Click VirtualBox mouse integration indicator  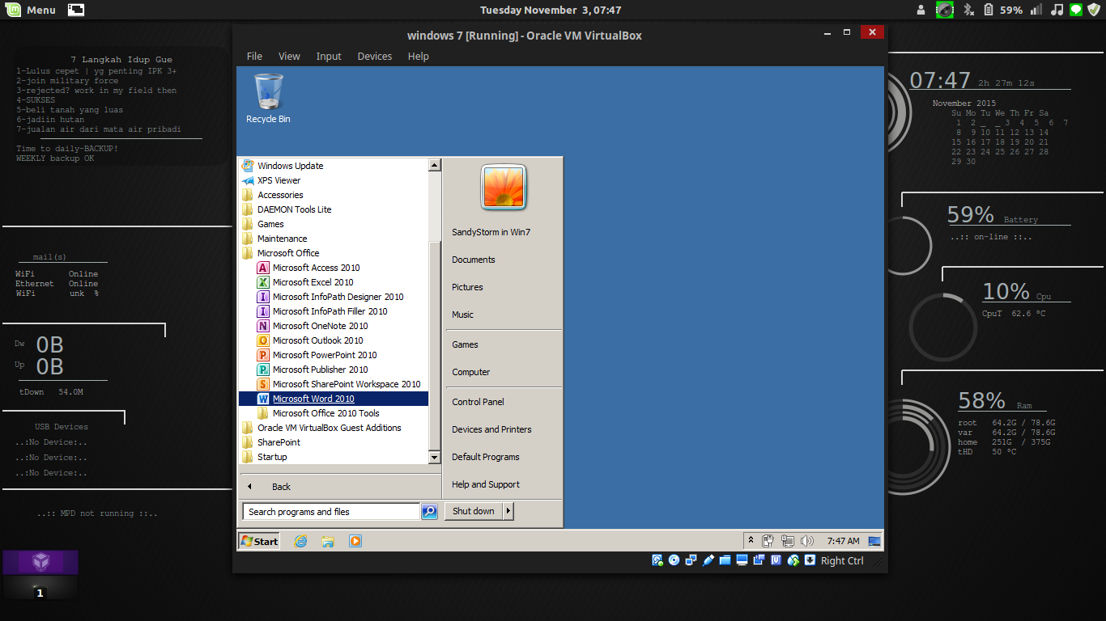(x=793, y=560)
